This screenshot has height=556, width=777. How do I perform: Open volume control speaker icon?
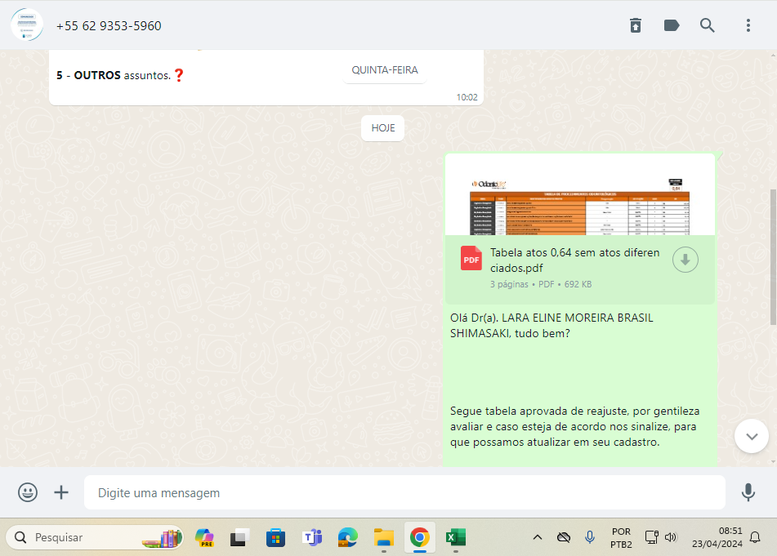671,537
